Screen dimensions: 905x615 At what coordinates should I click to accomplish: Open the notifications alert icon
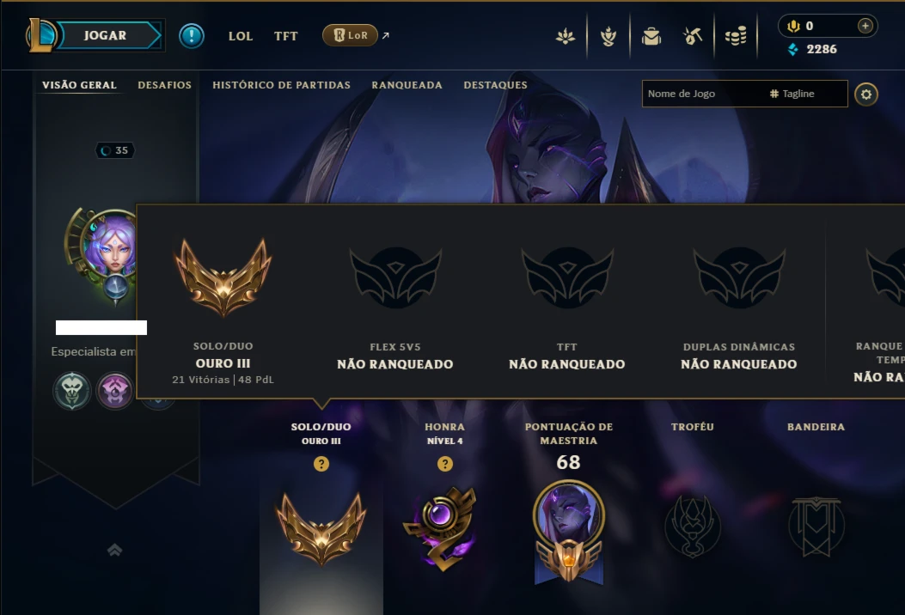click(191, 36)
